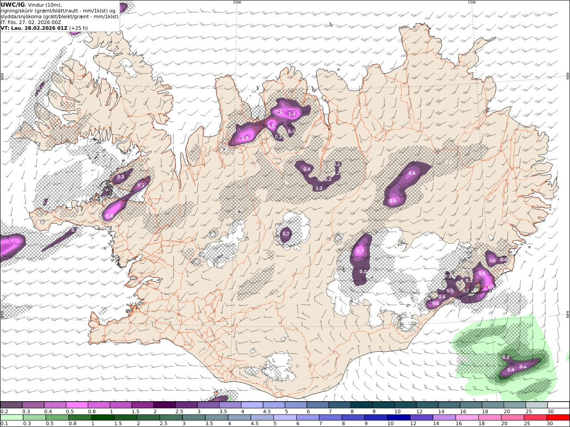Screen dimensions: 570x427
Task: Select the deep blue 10 swatch in lower legend
Action: coord(399,418)
